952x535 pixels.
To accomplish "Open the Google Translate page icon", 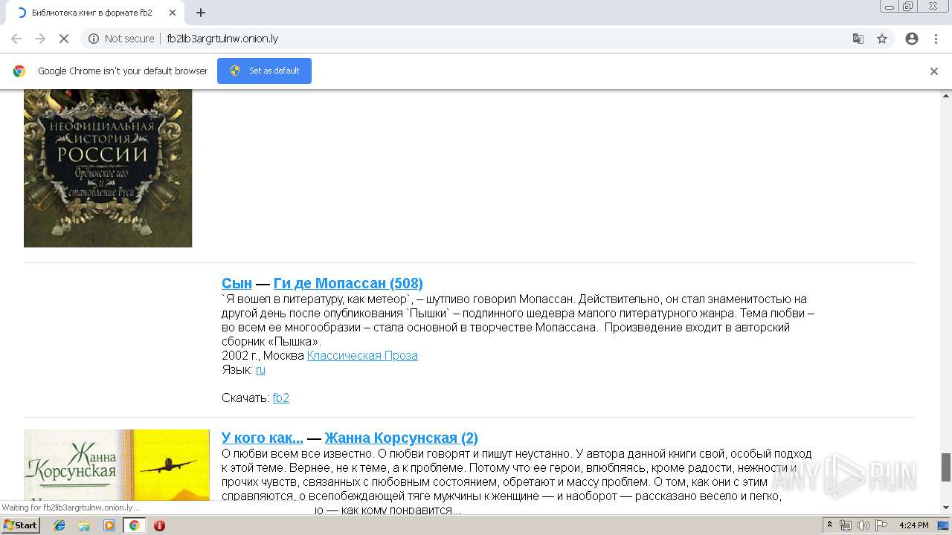I will coord(858,39).
